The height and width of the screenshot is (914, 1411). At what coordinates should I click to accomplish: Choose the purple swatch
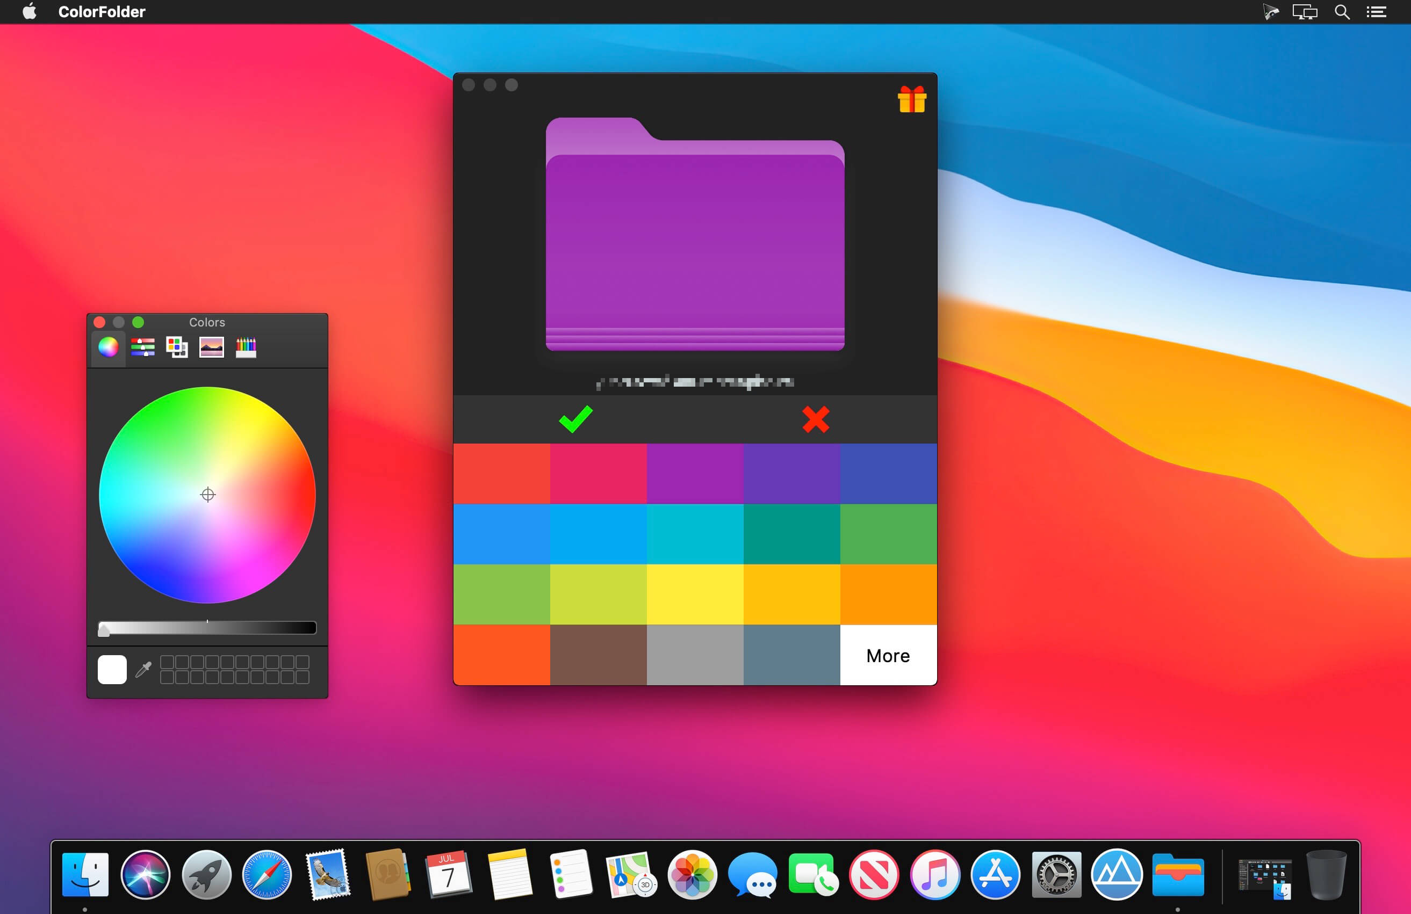pyautogui.click(x=695, y=474)
